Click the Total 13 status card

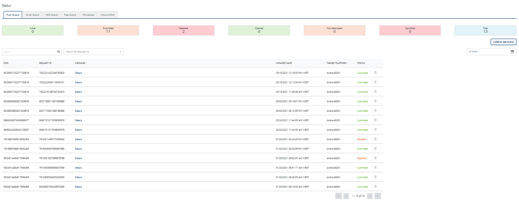point(486,30)
